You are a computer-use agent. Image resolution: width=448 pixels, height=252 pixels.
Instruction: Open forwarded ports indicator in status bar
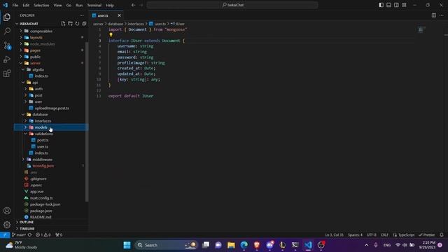(59, 235)
